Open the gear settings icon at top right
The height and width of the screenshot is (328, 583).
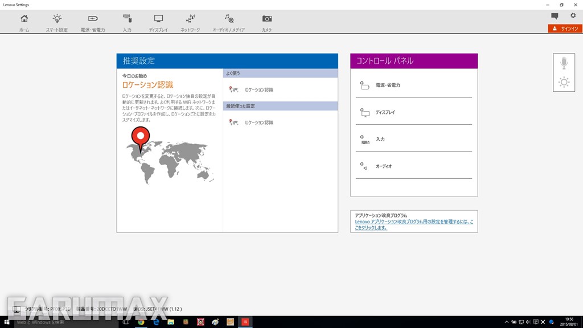coord(573,16)
